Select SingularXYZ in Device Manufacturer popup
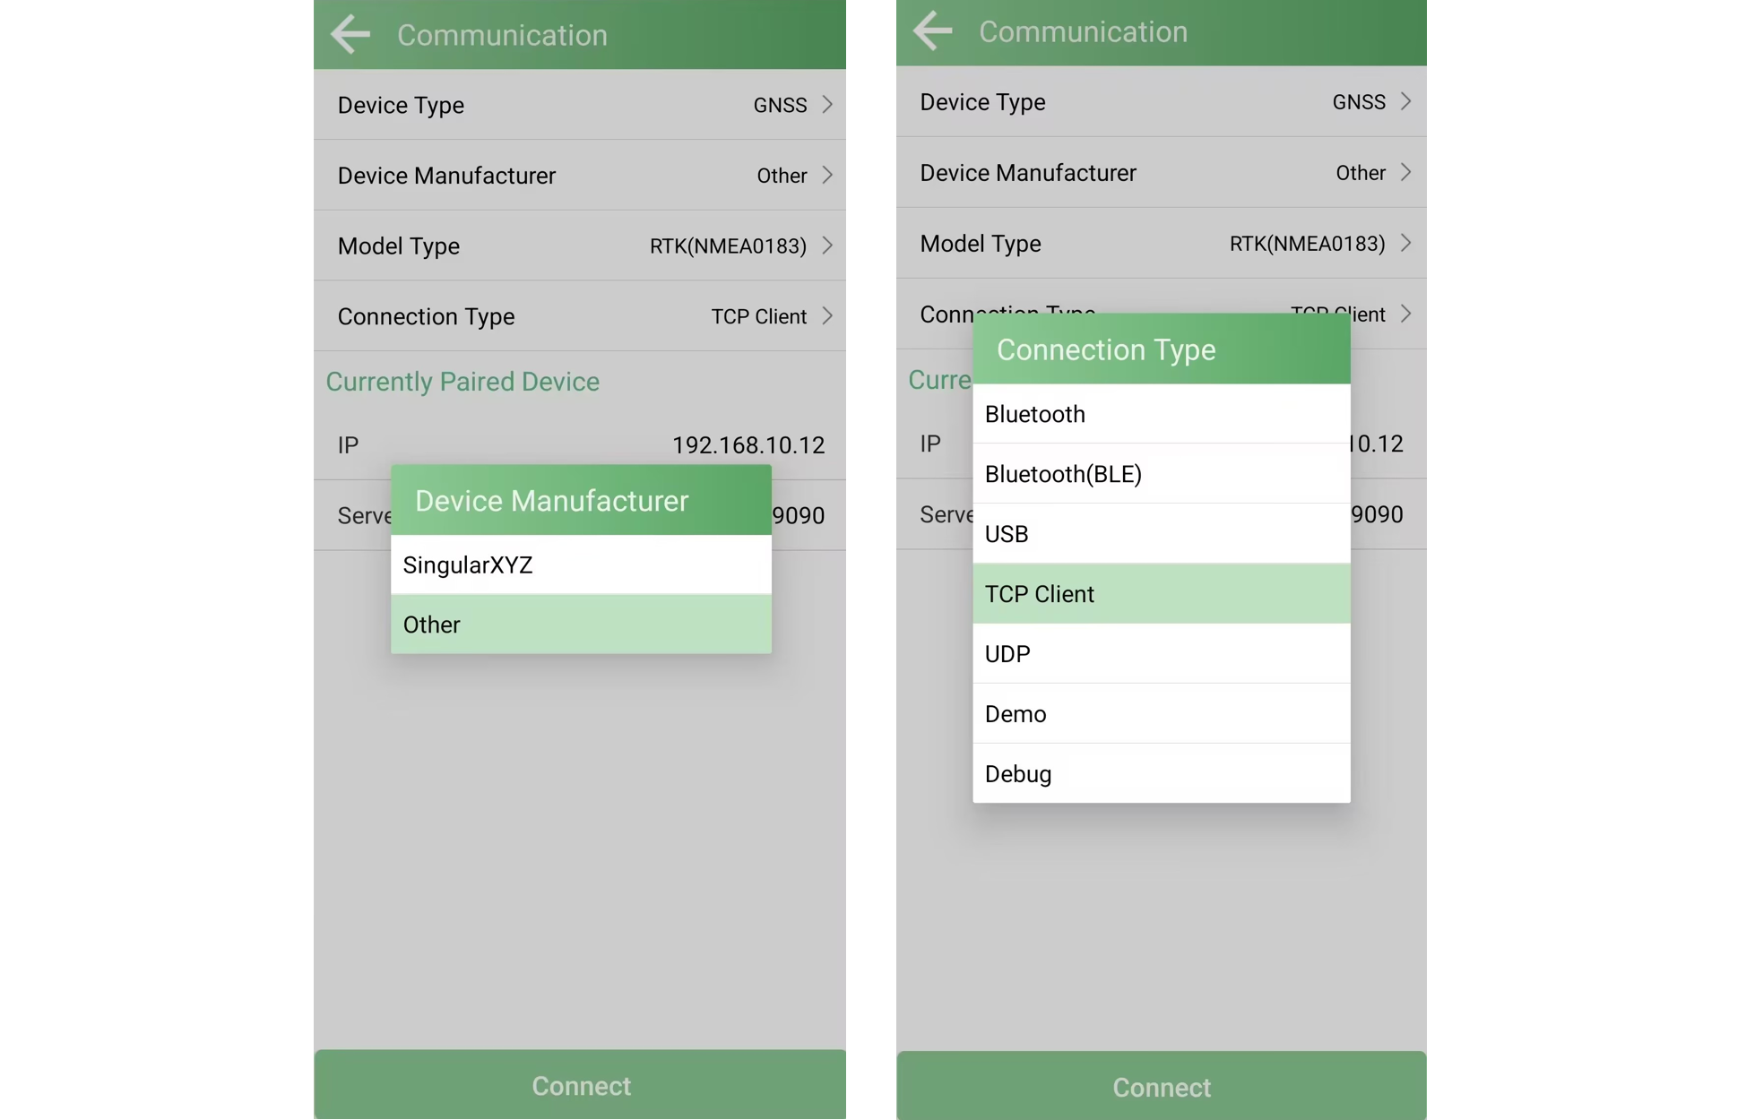This screenshot has height=1120, width=1746. (581, 564)
